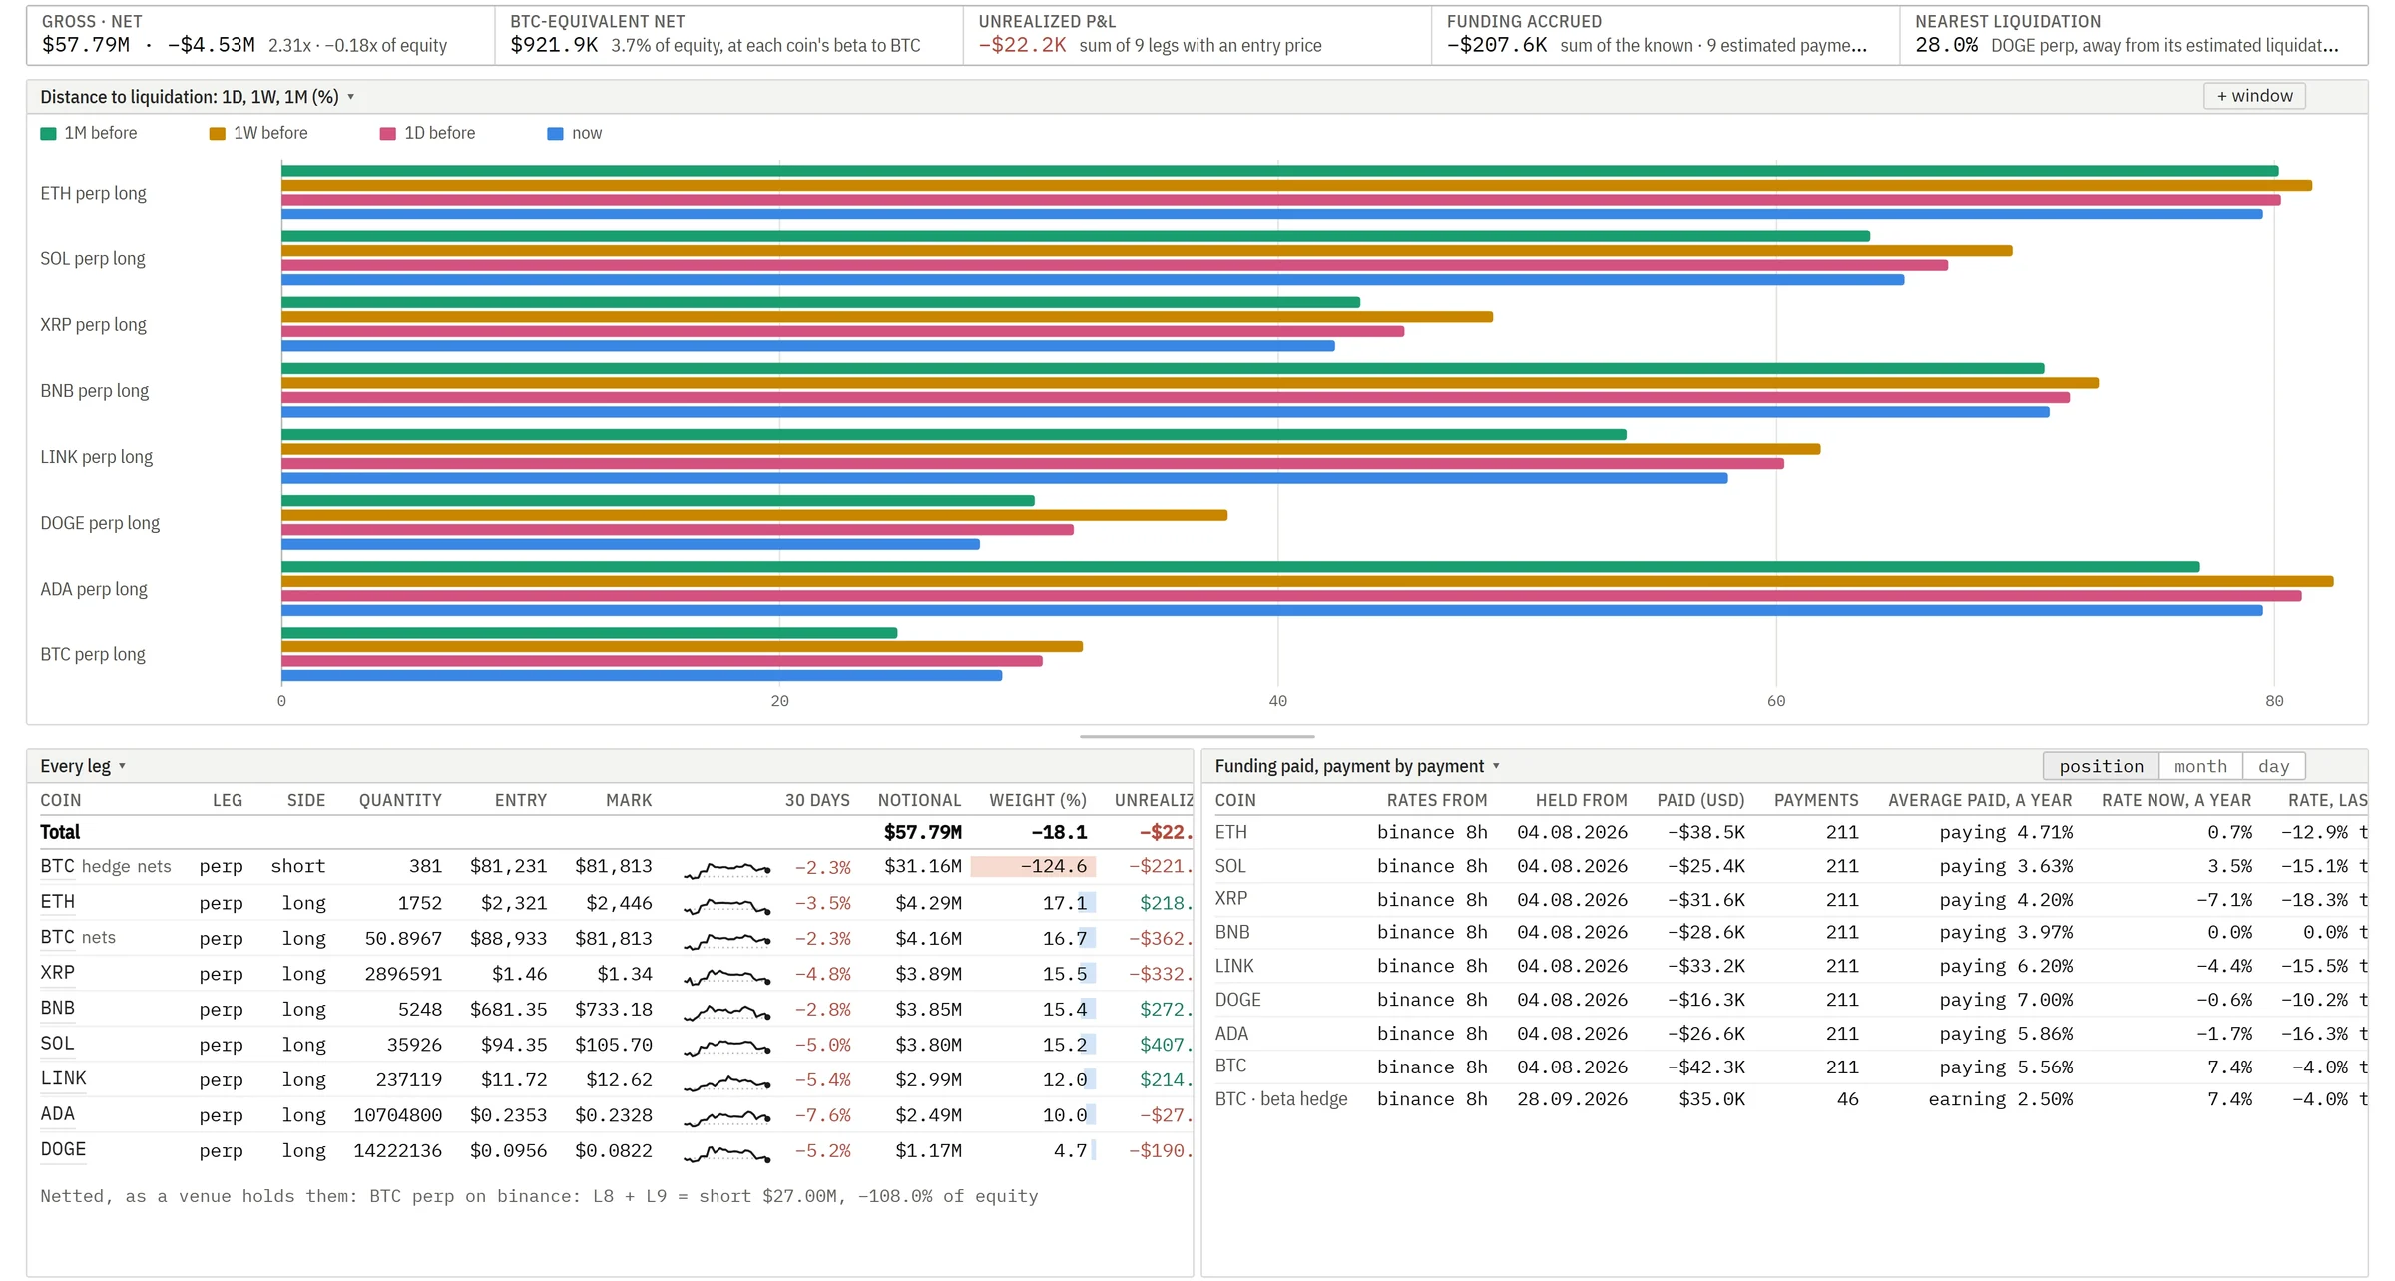Open the Distance to liquidation chart dropdown

tap(197, 97)
